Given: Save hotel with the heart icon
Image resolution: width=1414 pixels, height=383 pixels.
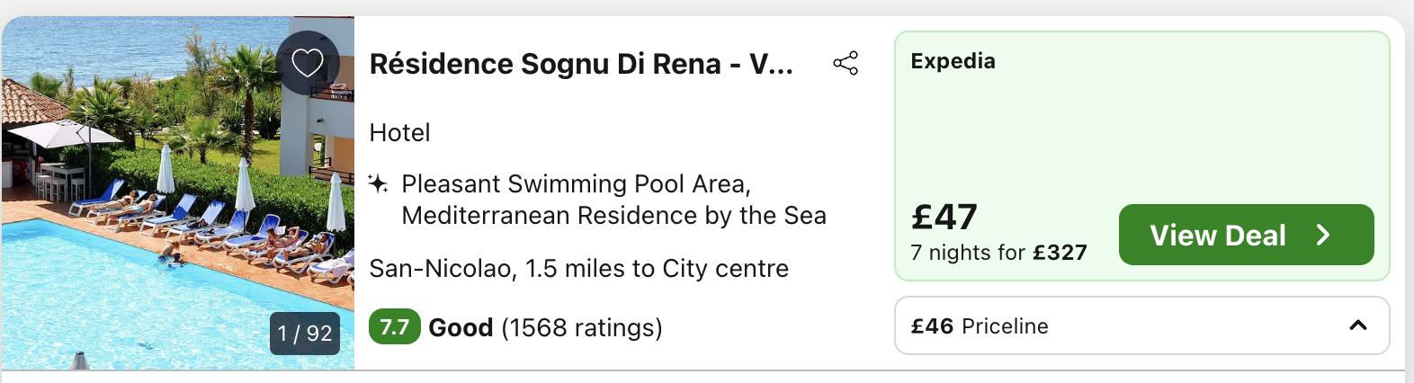Looking at the screenshot, I should click(x=308, y=63).
